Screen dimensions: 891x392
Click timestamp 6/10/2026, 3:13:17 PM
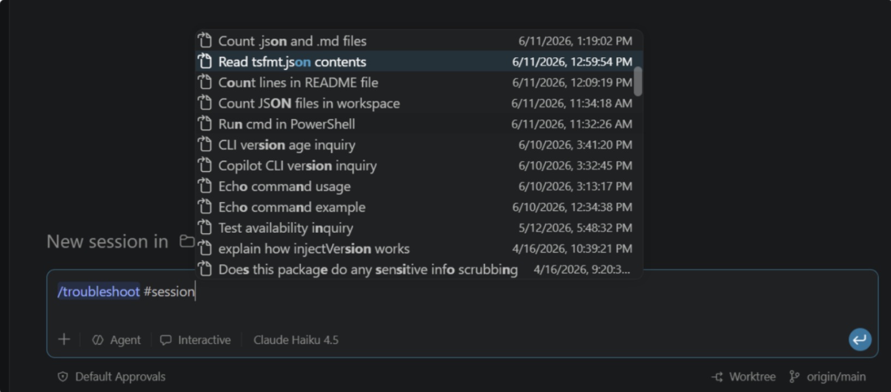coord(575,186)
